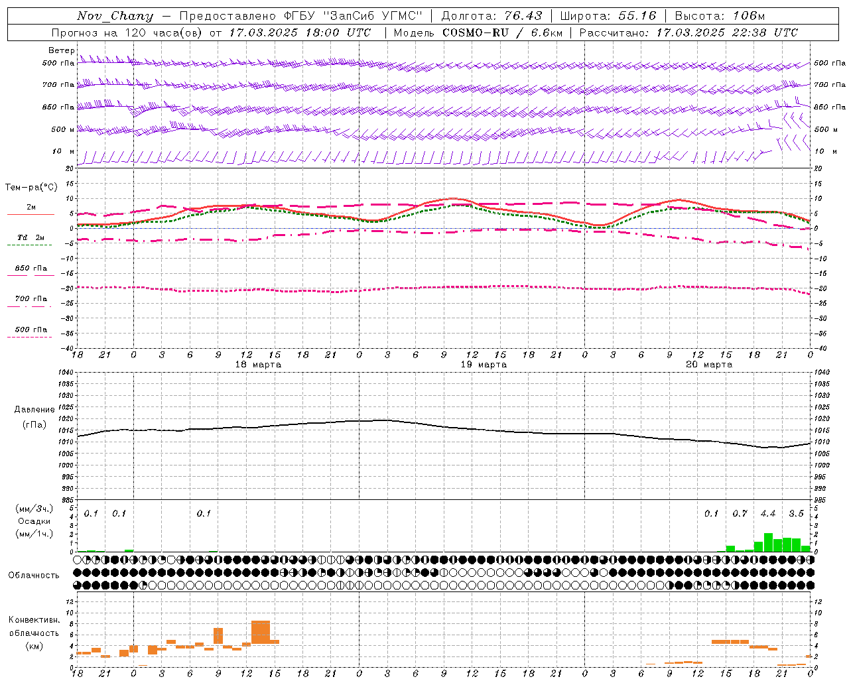The width and height of the screenshot is (849, 679).
Task: Click the tallest orange convective cloud bar
Action: point(261,632)
